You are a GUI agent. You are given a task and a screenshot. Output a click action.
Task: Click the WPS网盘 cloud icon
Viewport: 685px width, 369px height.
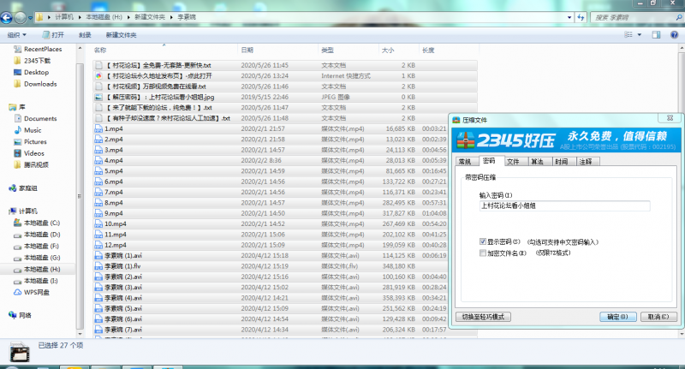(x=17, y=292)
